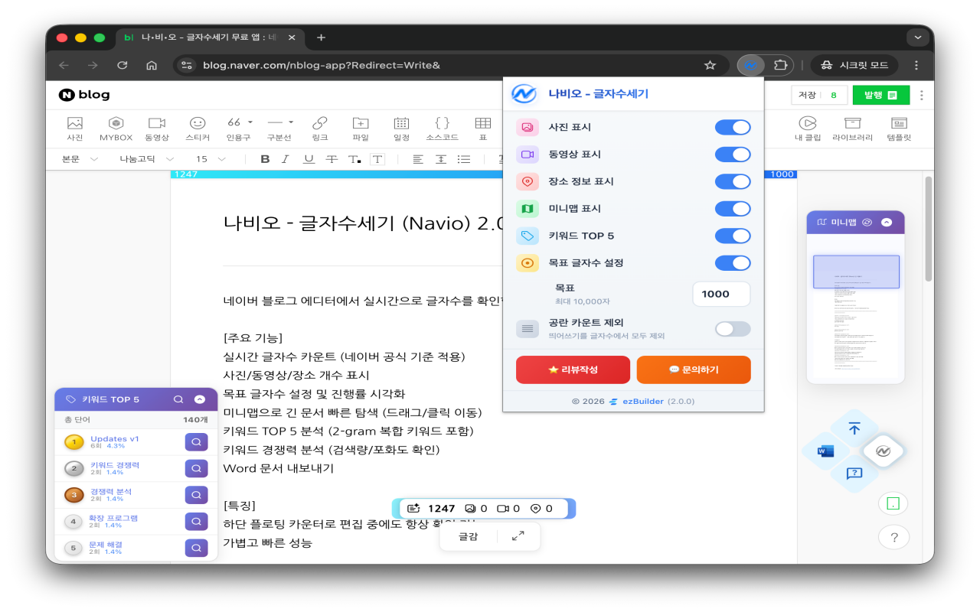
Task: Toggle italic formatting
Action: 286,159
